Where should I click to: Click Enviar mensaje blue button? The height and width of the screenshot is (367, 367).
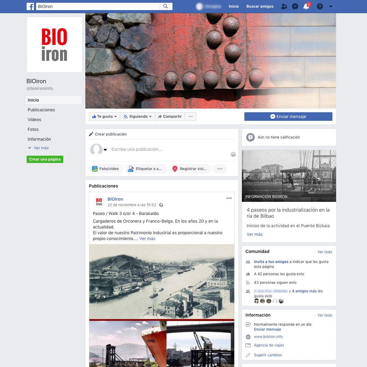point(288,117)
